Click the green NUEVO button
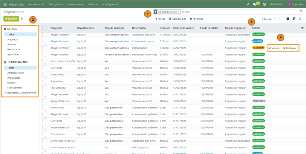306x154 pixels. point(11,19)
